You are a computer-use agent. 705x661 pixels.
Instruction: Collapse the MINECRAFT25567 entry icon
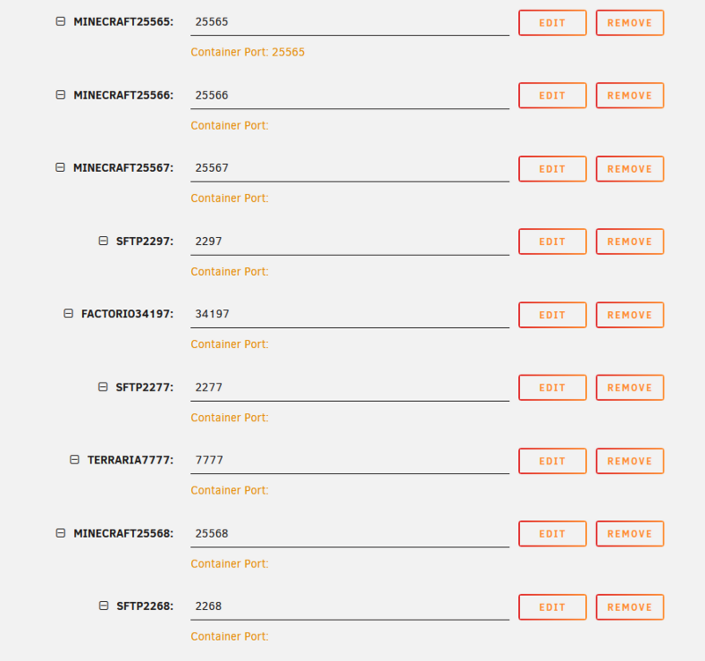coord(60,167)
